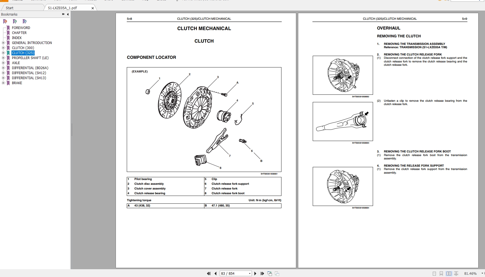The height and width of the screenshot is (277, 485).
Task: Click 'Clutch release fork boot' table entry
Action: 228,193
